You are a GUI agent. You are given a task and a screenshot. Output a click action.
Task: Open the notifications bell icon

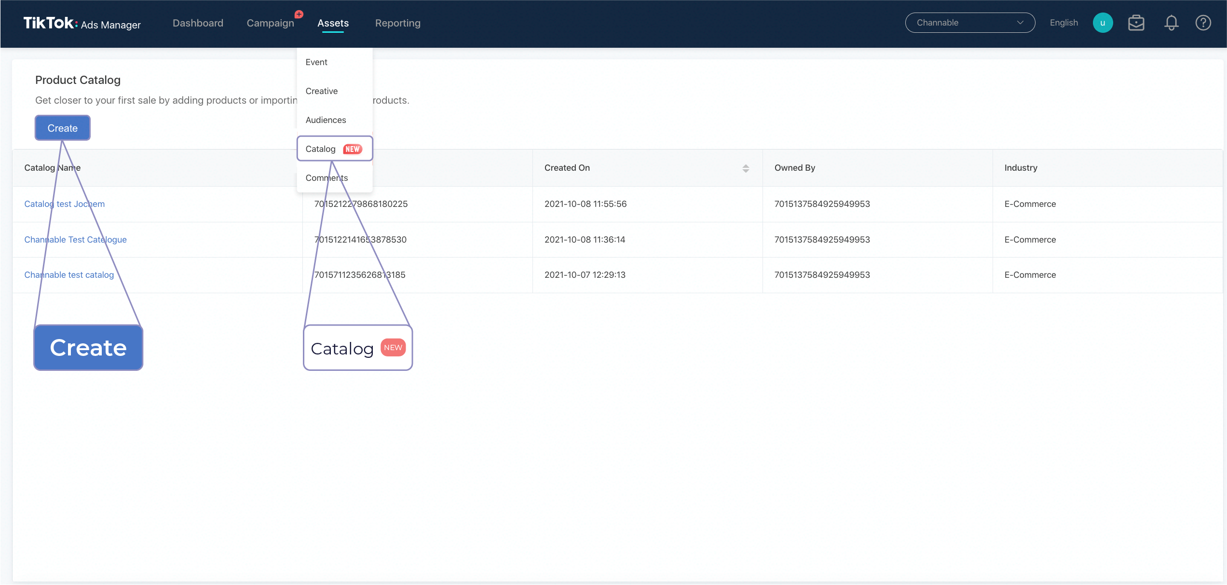(1171, 23)
